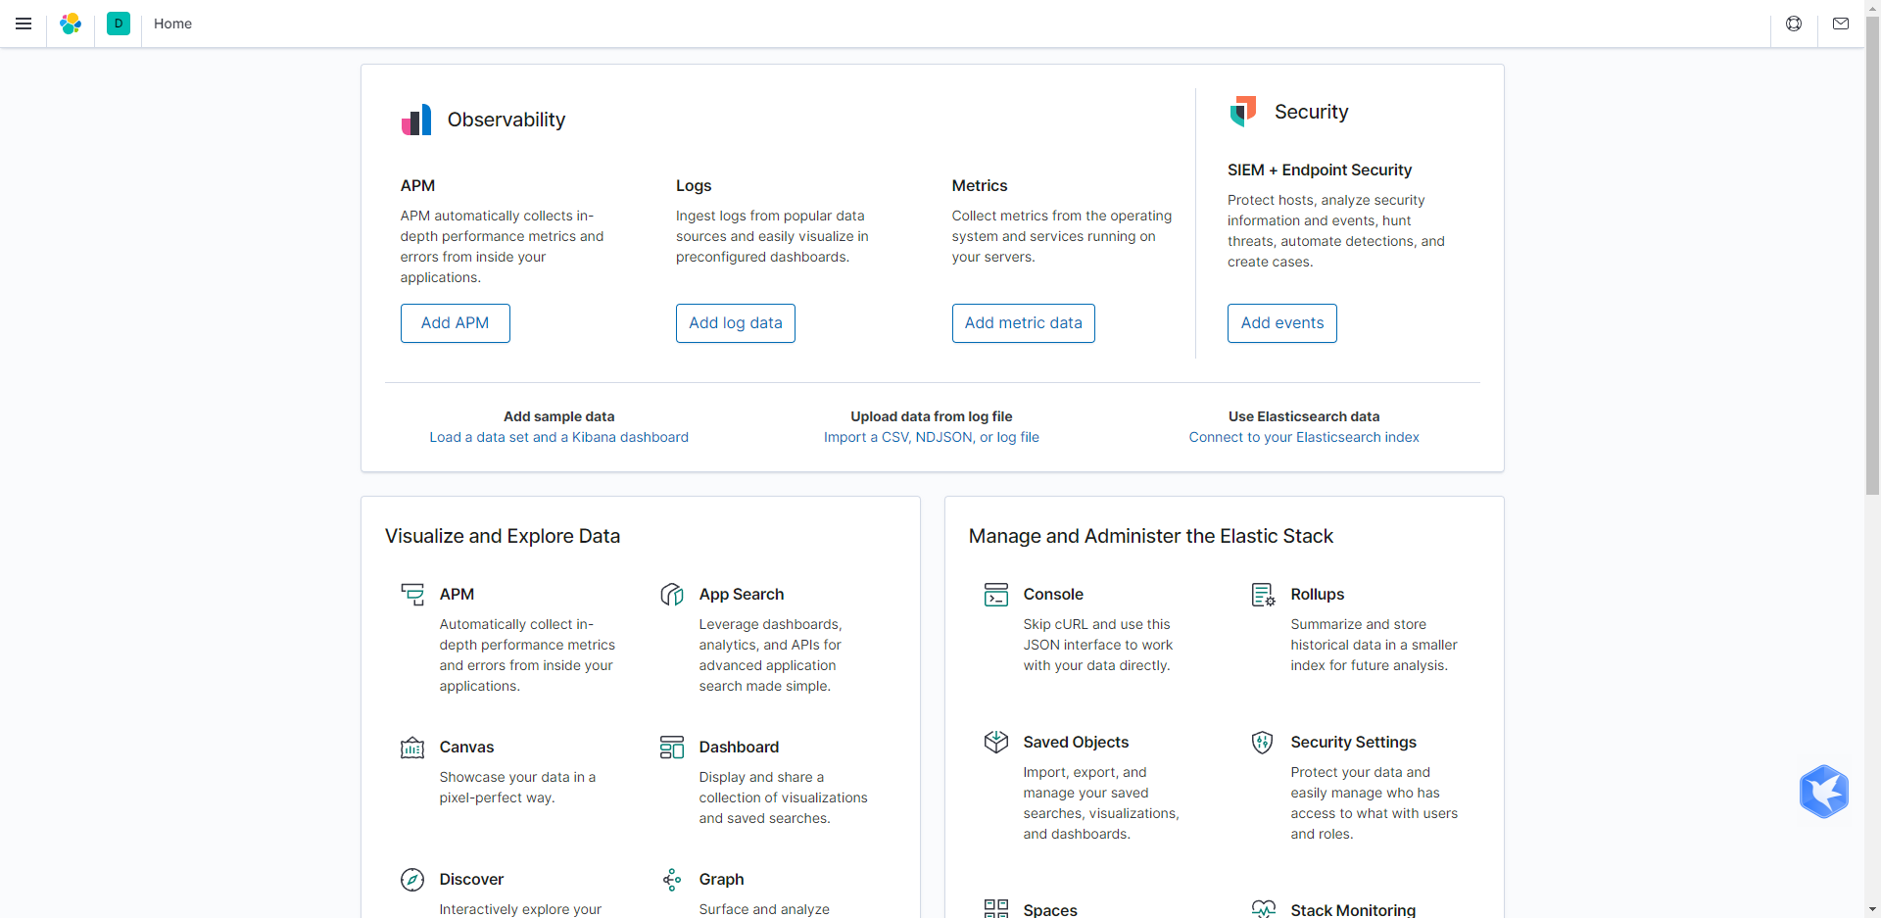Click the Use Elasticsearch data heading
The width and height of the screenshot is (1881, 918).
(x=1304, y=416)
